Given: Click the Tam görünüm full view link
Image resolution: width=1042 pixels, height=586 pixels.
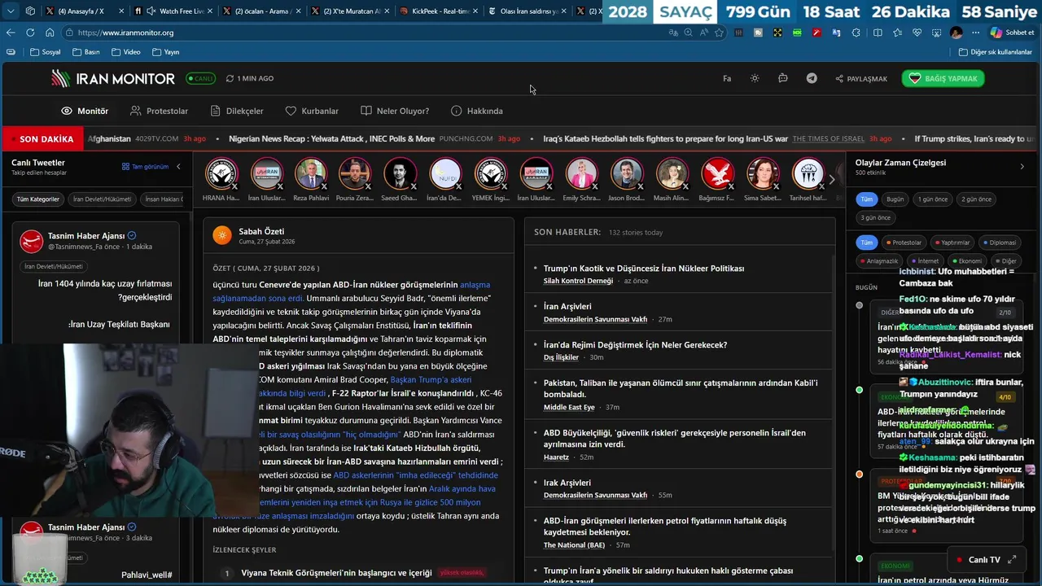Looking at the screenshot, I should pos(145,167).
